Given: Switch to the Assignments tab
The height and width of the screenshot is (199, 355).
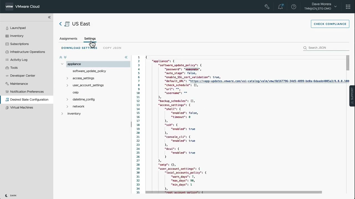Looking at the screenshot, I should pyautogui.click(x=68, y=39).
